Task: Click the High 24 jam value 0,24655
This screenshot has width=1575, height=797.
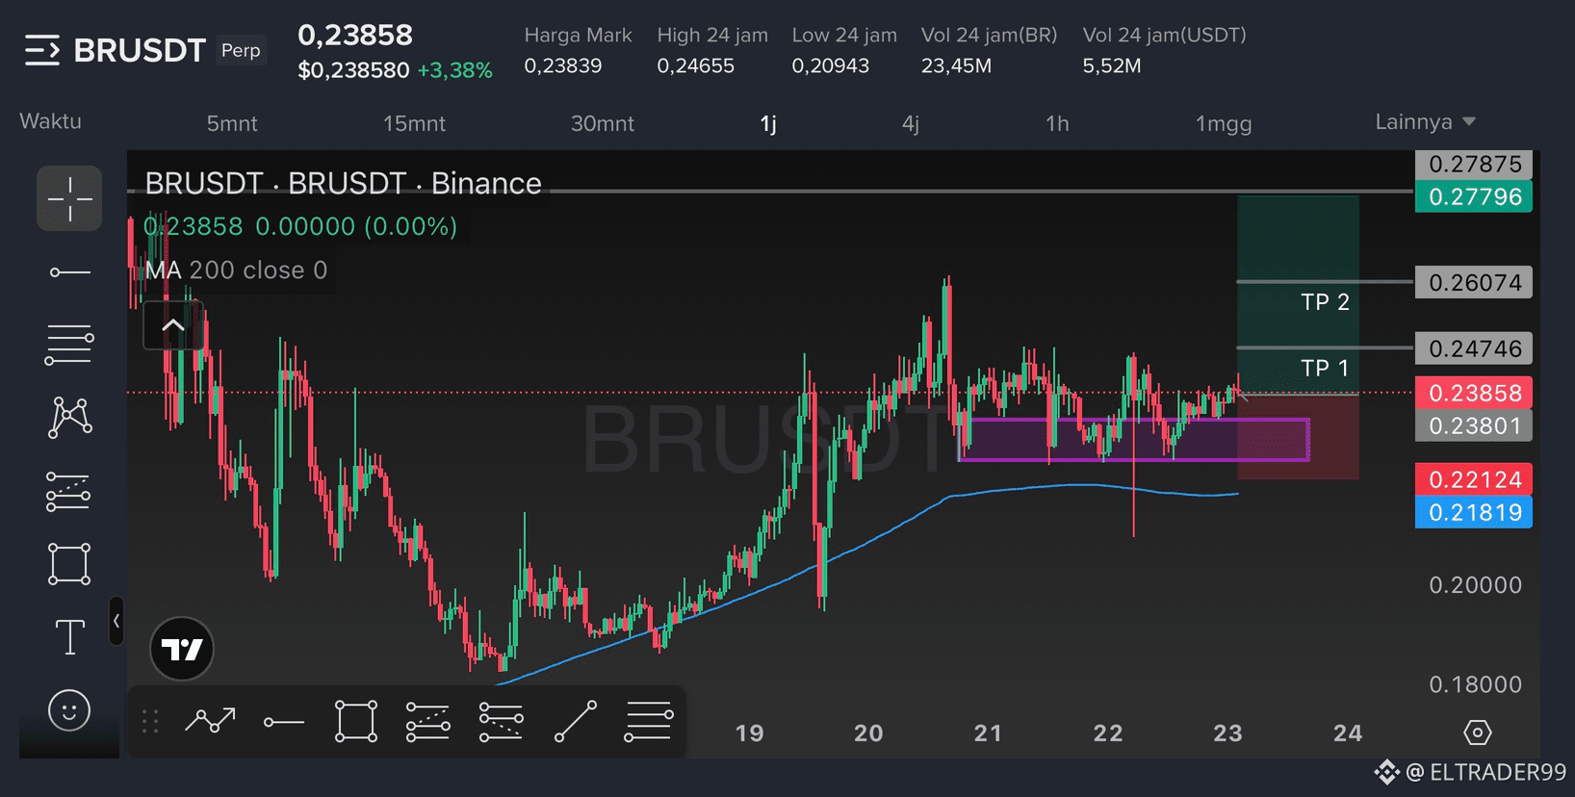Action: pyautogui.click(x=695, y=65)
